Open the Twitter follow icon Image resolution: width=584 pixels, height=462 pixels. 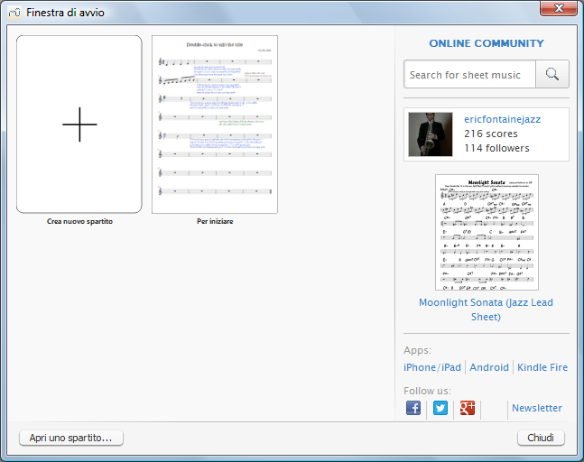coord(440,408)
